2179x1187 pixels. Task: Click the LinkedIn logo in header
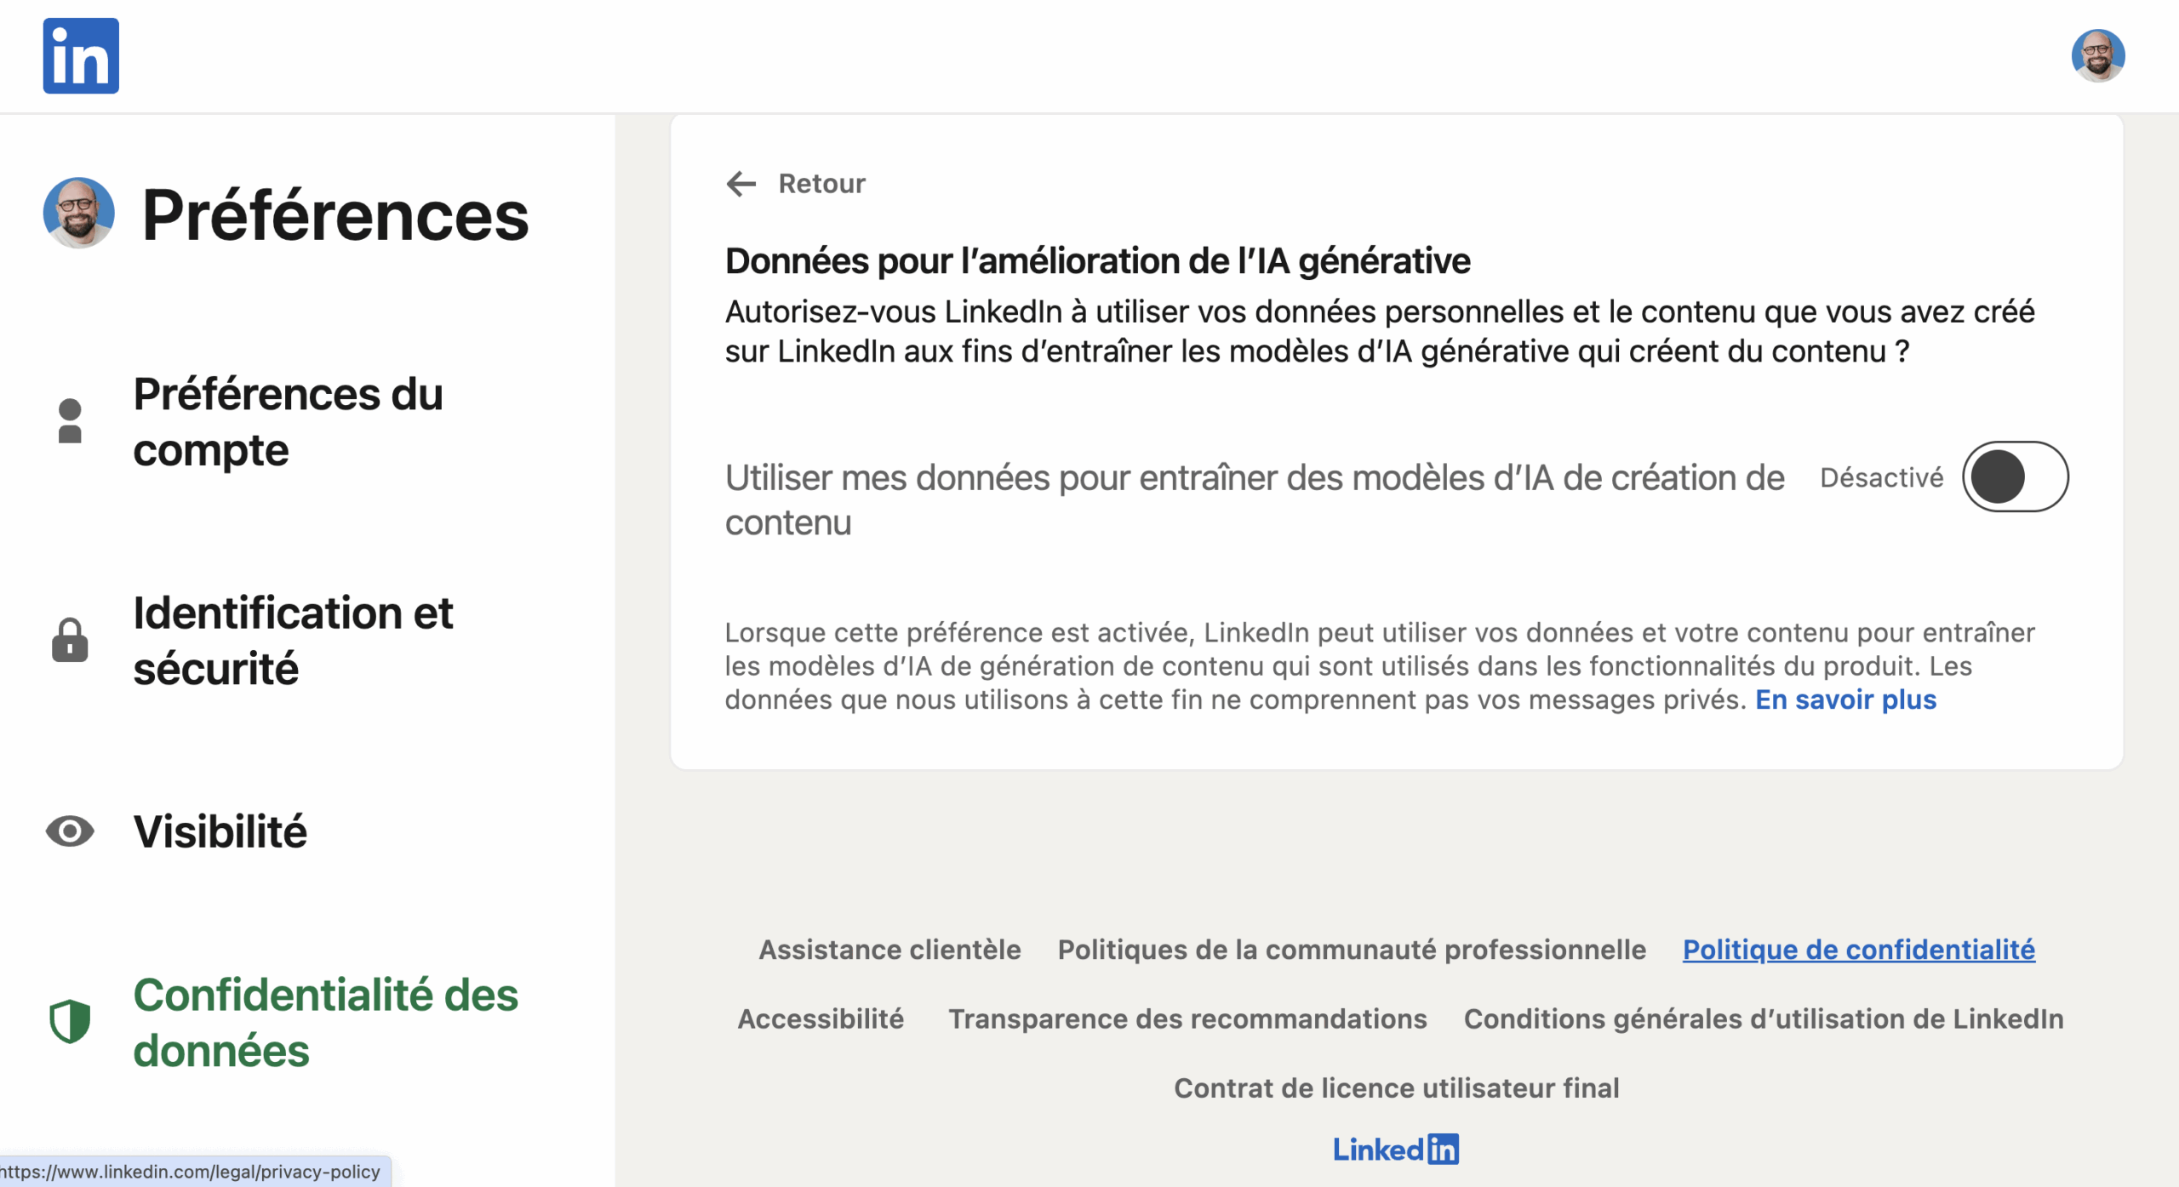pos(81,56)
